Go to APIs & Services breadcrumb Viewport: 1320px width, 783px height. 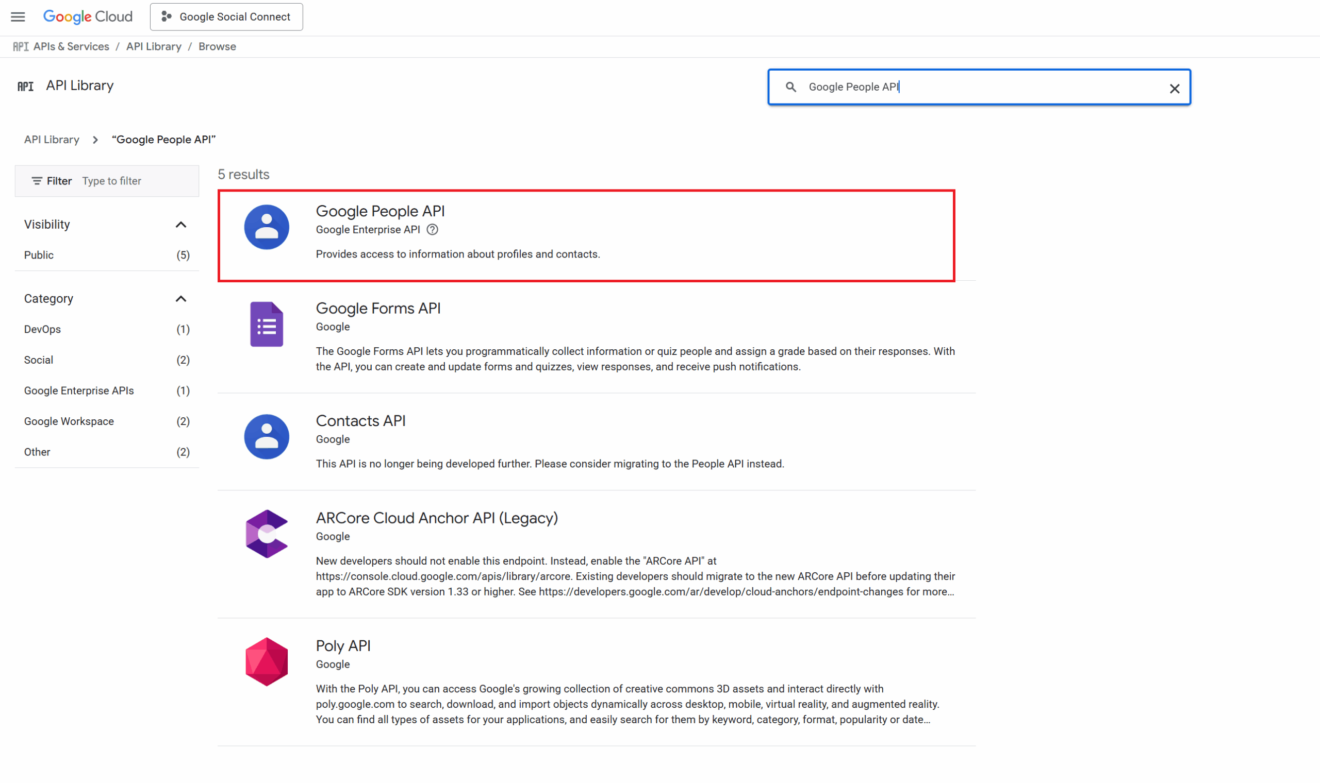coord(71,46)
